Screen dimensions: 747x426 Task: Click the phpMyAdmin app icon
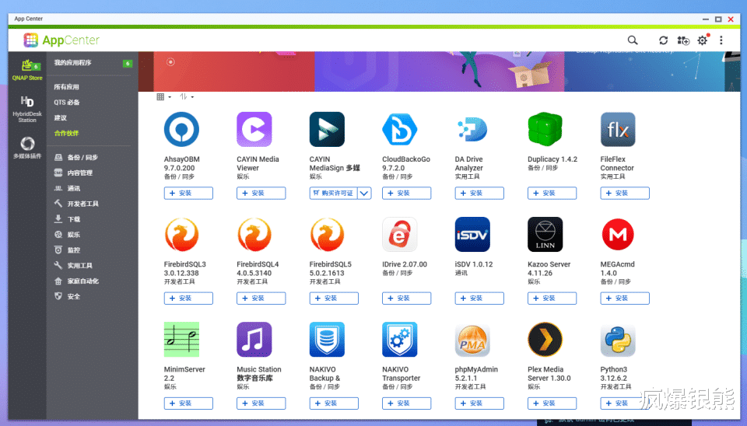(472, 340)
